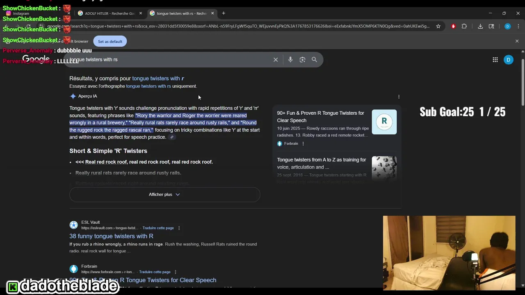Click the Forbrain result favicon
Image resolution: width=525 pixels, height=295 pixels.
[x=73, y=269]
